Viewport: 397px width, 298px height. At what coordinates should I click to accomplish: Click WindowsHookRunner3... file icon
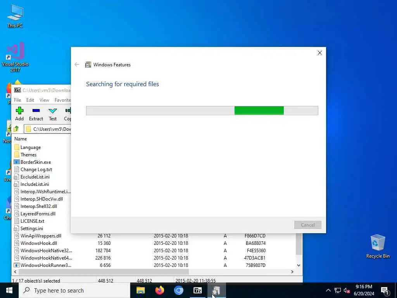pyautogui.click(x=17, y=265)
